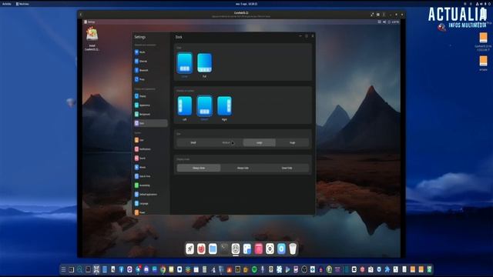The image size is (493, 277).
Task: Open the Install CutefishOS desktop icon
Action: click(92, 39)
